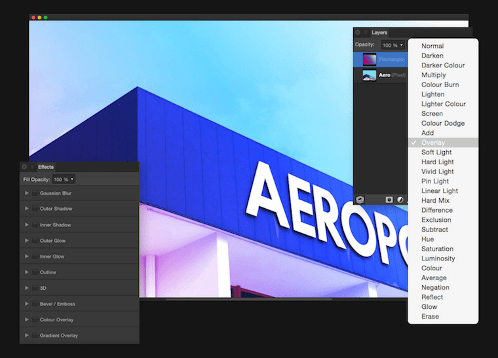Viewport: 498px width, 358px height.
Task: Click the yellow minimize window button
Action: 39,18
